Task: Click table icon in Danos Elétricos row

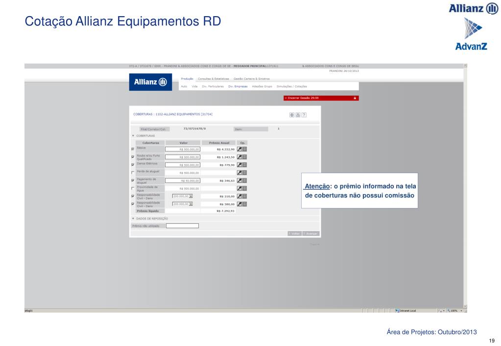Action: [x=244, y=165]
